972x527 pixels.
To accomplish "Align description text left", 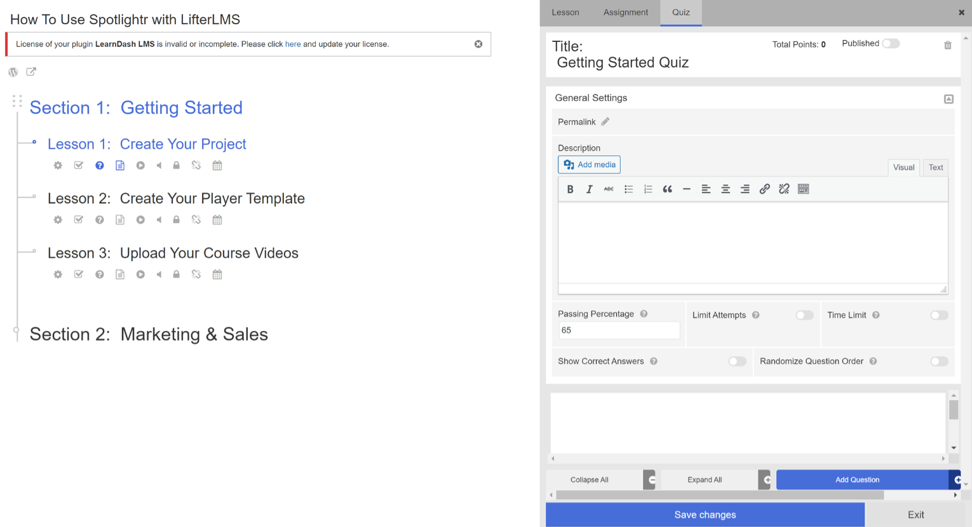I will click(x=706, y=189).
